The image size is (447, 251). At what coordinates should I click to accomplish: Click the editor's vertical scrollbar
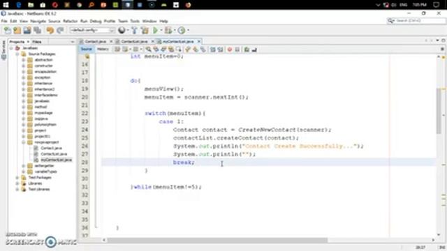pos(439,111)
